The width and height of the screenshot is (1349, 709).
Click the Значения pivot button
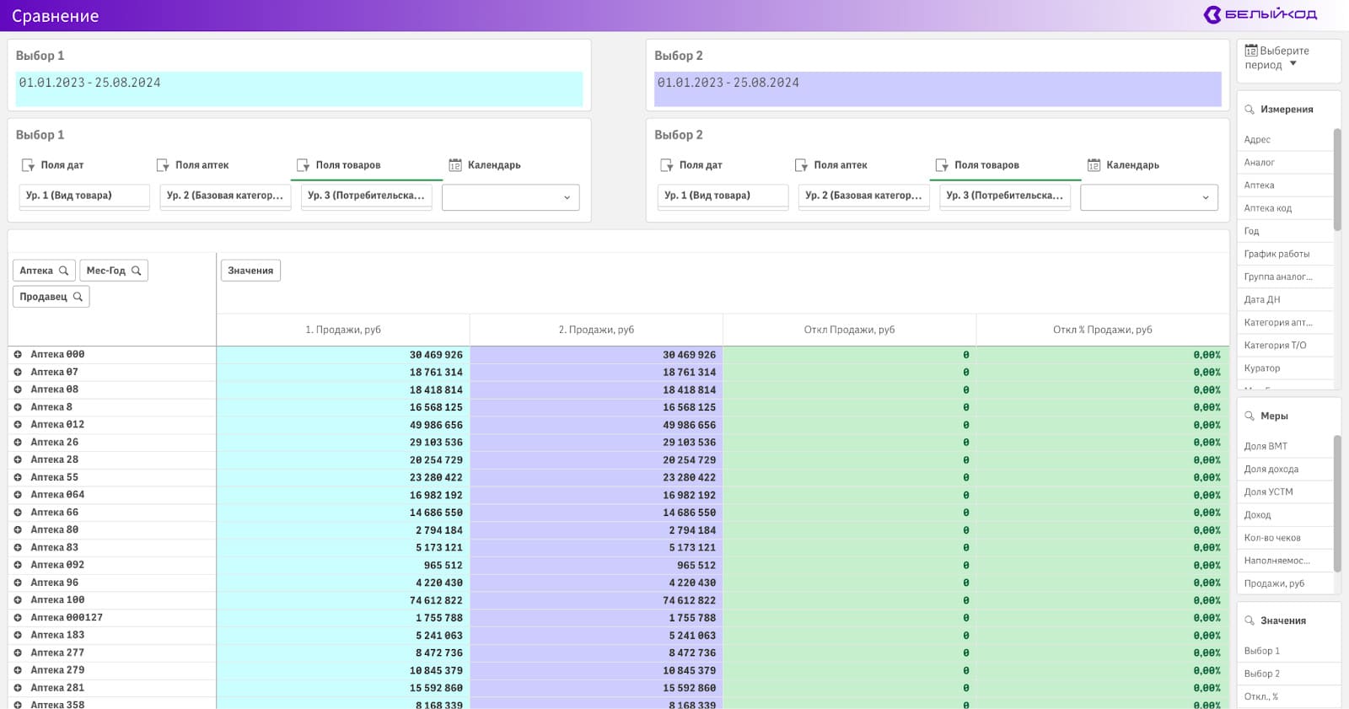[x=250, y=271]
